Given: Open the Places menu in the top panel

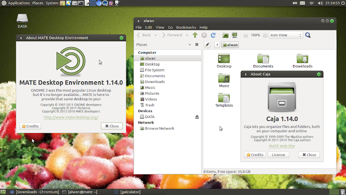Looking at the screenshot, I should coord(38,3).
